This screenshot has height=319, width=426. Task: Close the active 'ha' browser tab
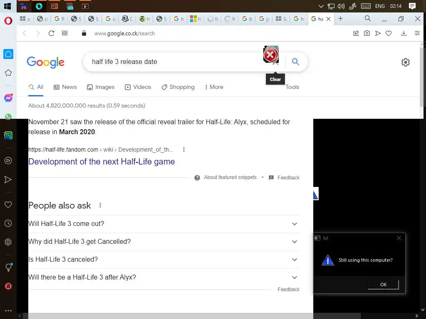329,19
